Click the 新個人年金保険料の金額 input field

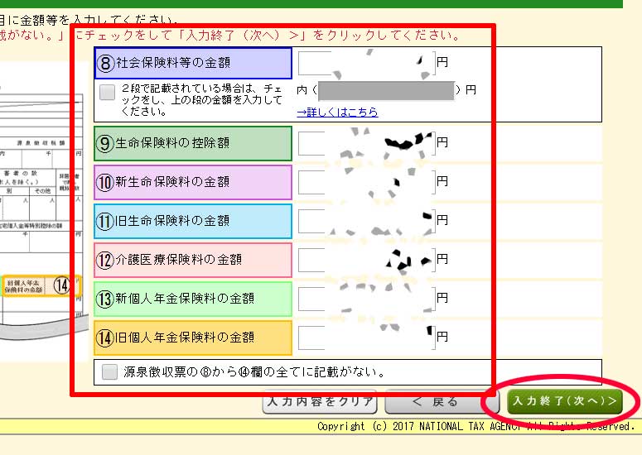pos(365,299)
